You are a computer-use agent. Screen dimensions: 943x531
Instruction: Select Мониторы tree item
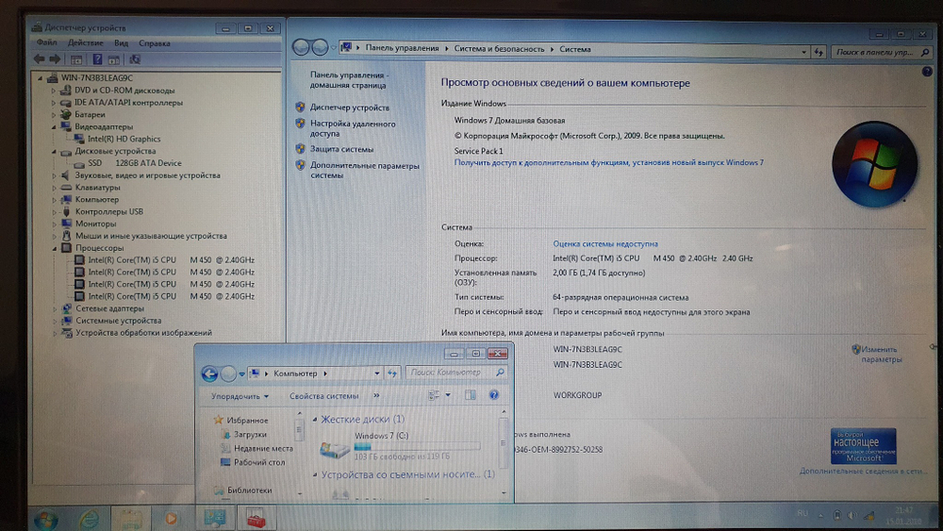tap(95, 224)
